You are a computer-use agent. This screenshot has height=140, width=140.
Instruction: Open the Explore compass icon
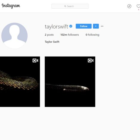(129, 6)
